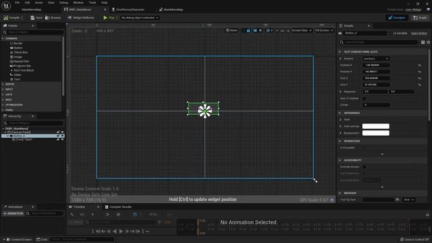Click the View Widget parent class link
Image resolution: width=432 pixels, height=243 pixels.
[x=413, y=9]
